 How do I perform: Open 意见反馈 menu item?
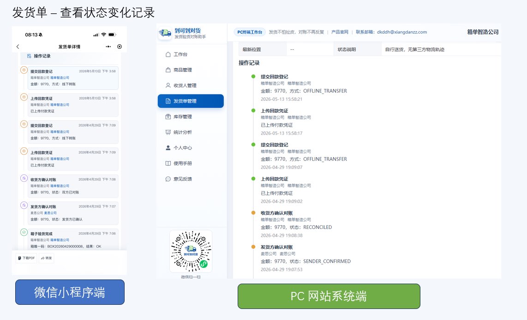pos(191,179)
